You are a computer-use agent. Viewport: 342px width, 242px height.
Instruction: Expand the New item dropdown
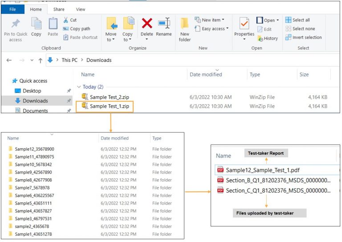coord(210,20)
